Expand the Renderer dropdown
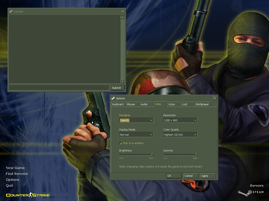 point(136,120)
